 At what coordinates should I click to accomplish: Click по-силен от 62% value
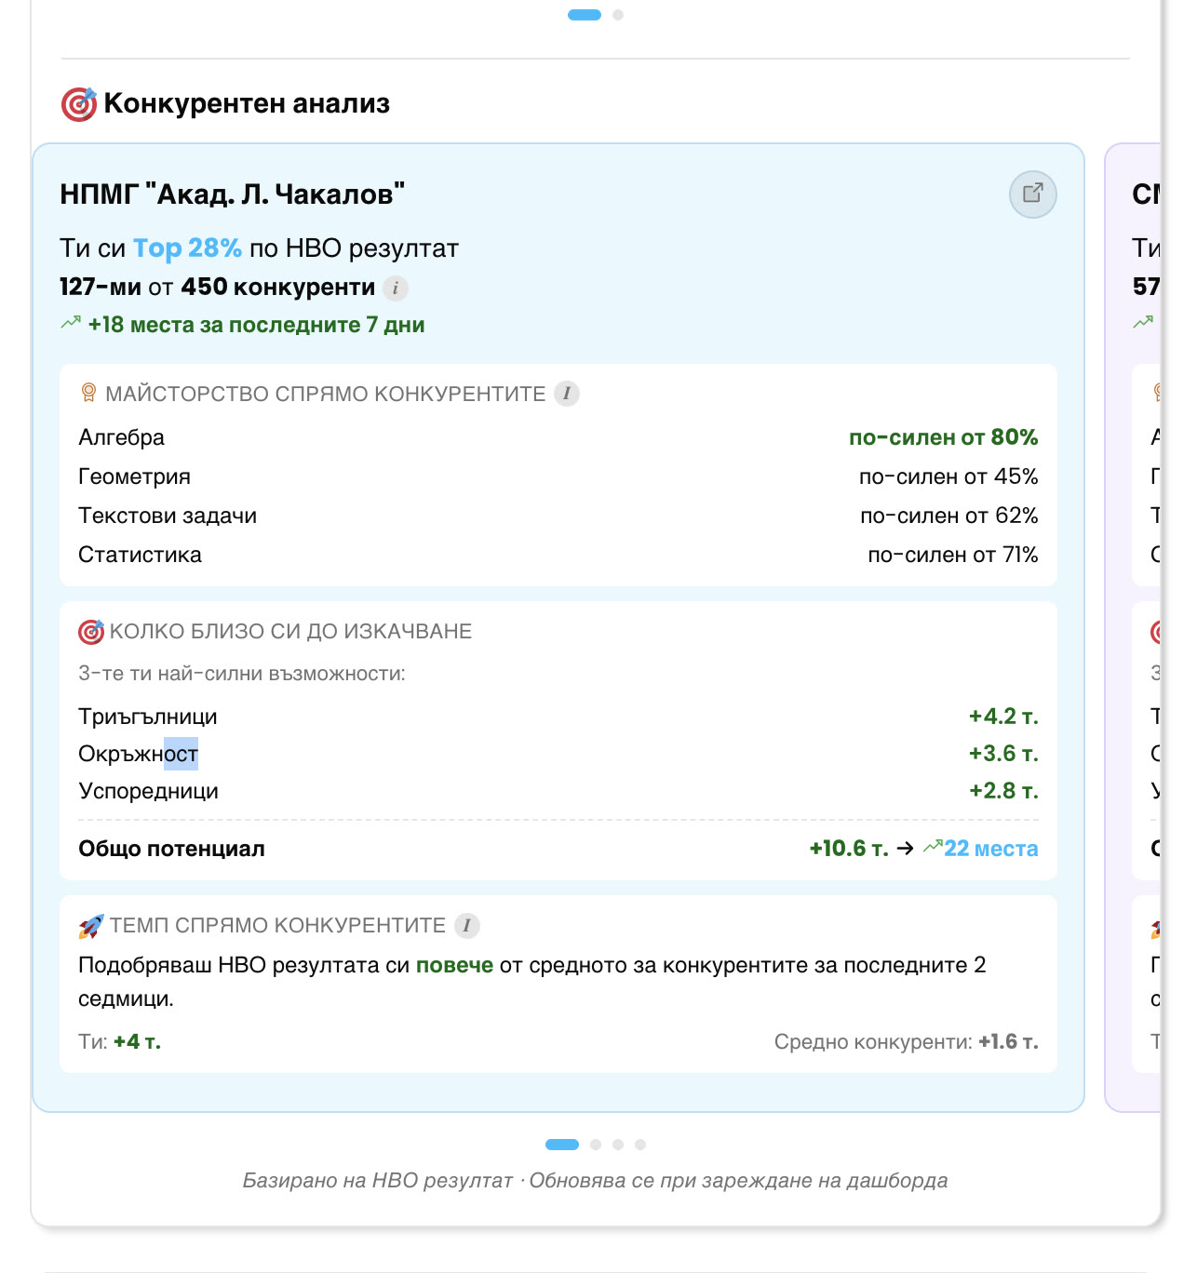tap(949, 516)
